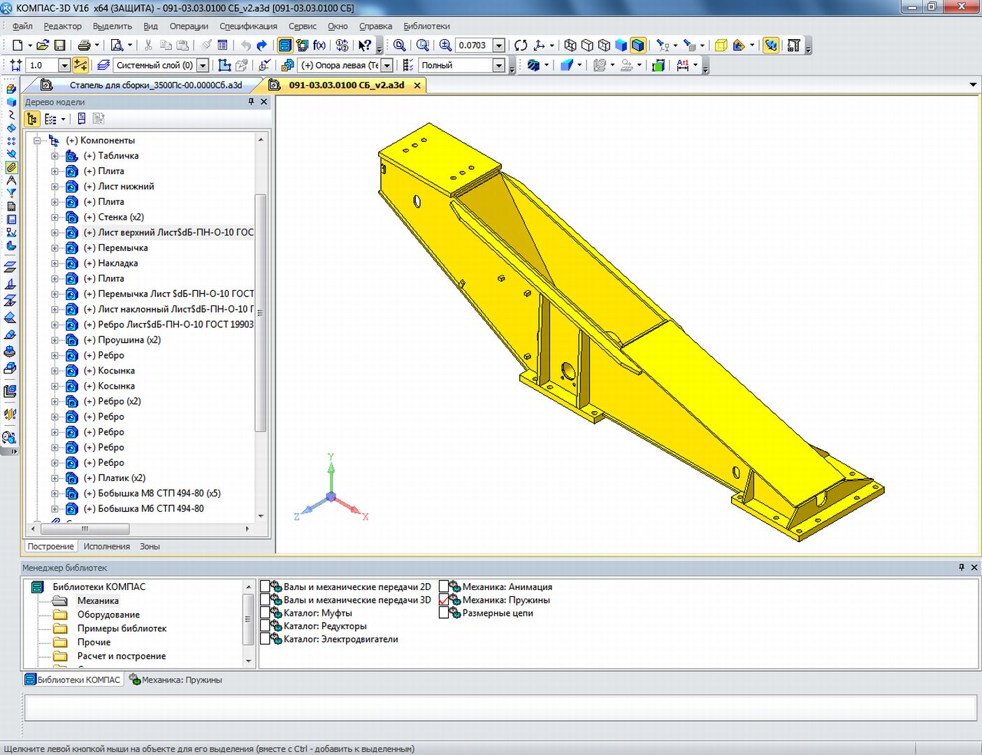Click the Print icon in toolbar
The image size is (982, 755).
(x=84, y=45)
